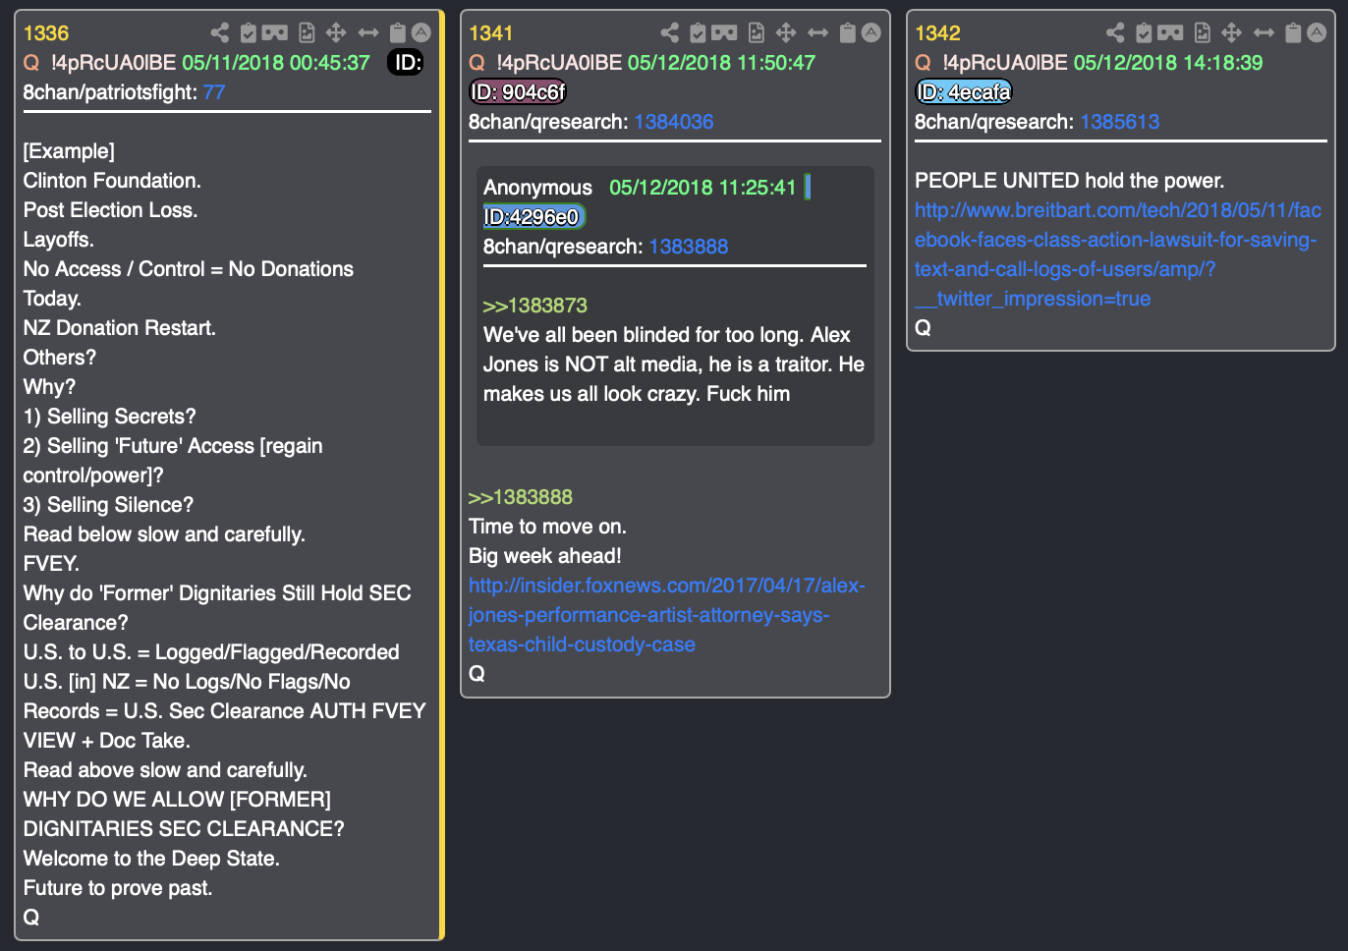This screenshot has width=1348, height=951.
Task: Click the VR goggles icon on post 1336
Action: pos(275,32)
